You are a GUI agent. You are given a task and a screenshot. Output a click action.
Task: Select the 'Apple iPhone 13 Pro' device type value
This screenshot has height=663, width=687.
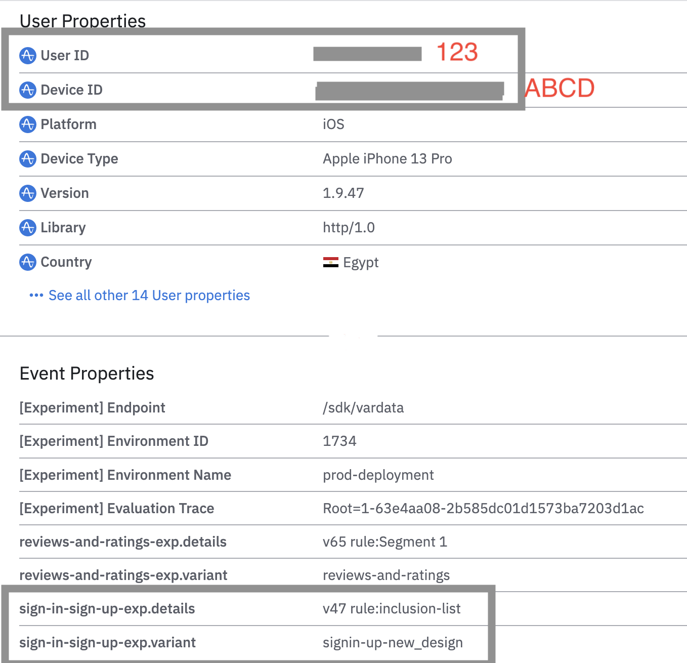(388, 159)
